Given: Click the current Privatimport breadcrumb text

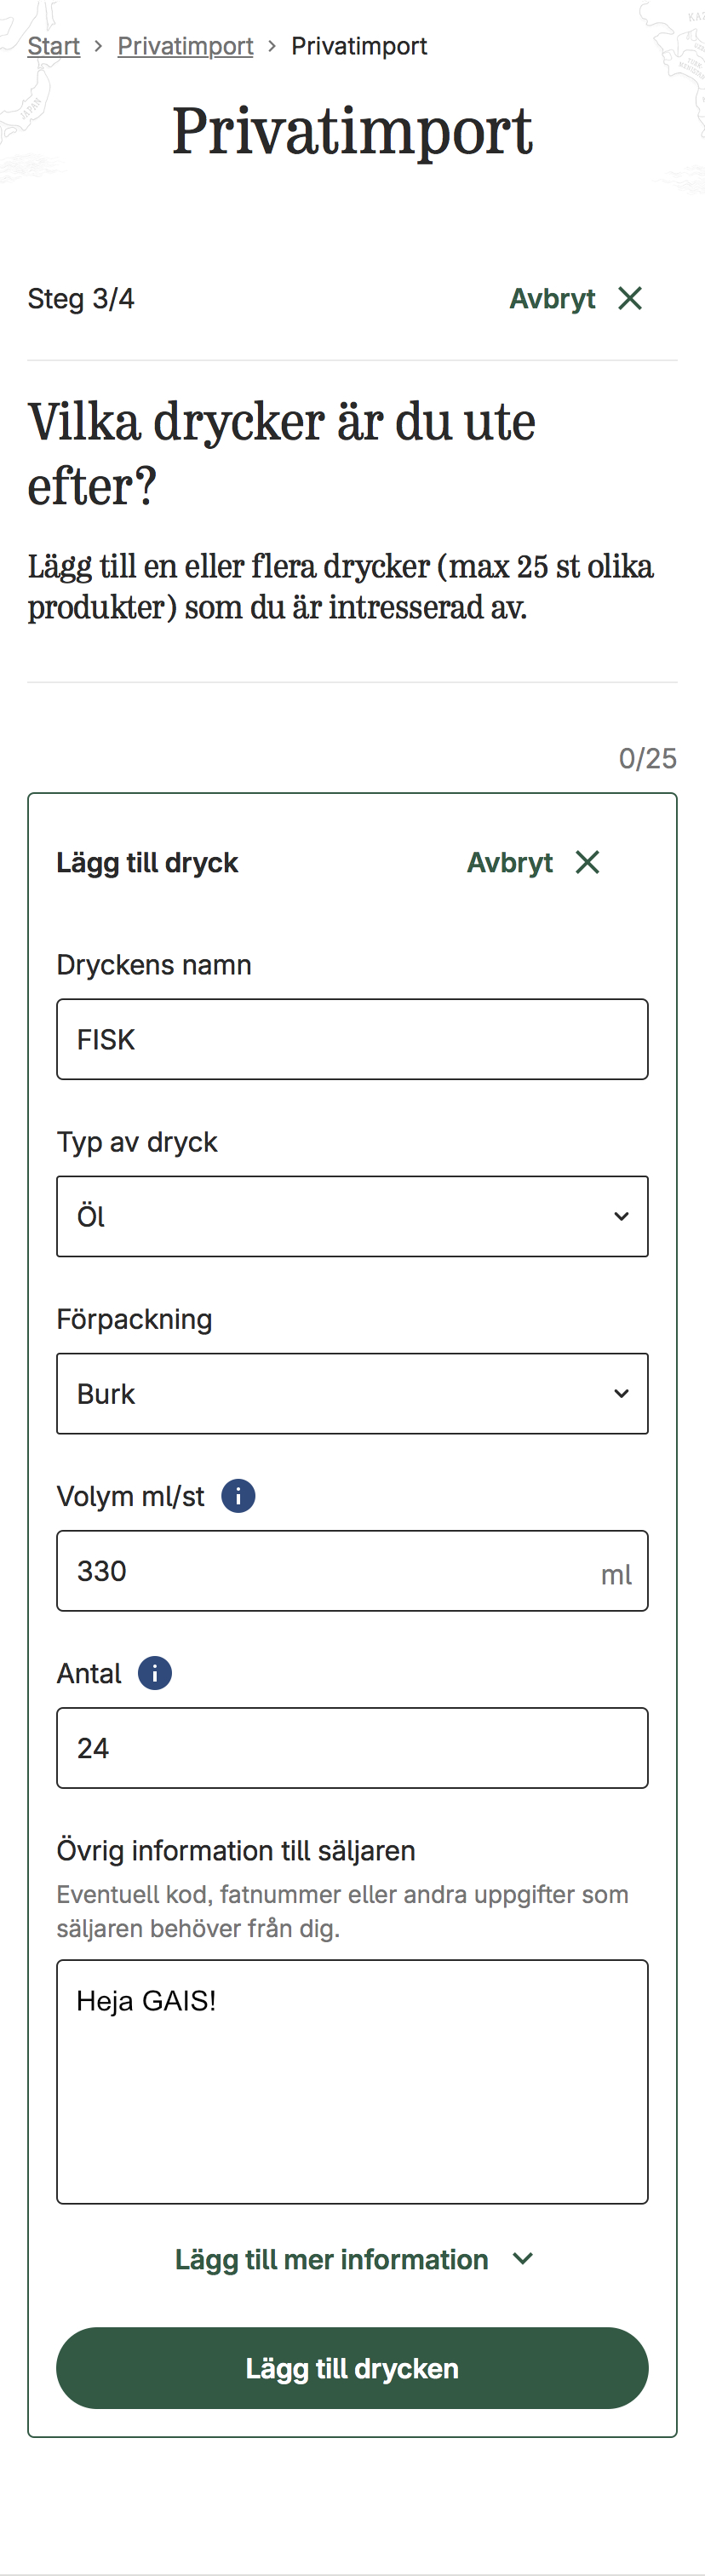Looking at the screenshot, I should (359, 46).
